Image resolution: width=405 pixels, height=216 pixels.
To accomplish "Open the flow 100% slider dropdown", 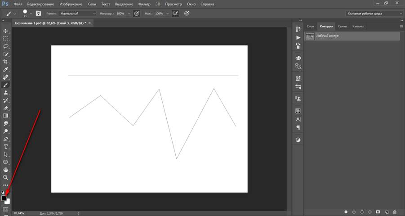I will coord(167,13).
